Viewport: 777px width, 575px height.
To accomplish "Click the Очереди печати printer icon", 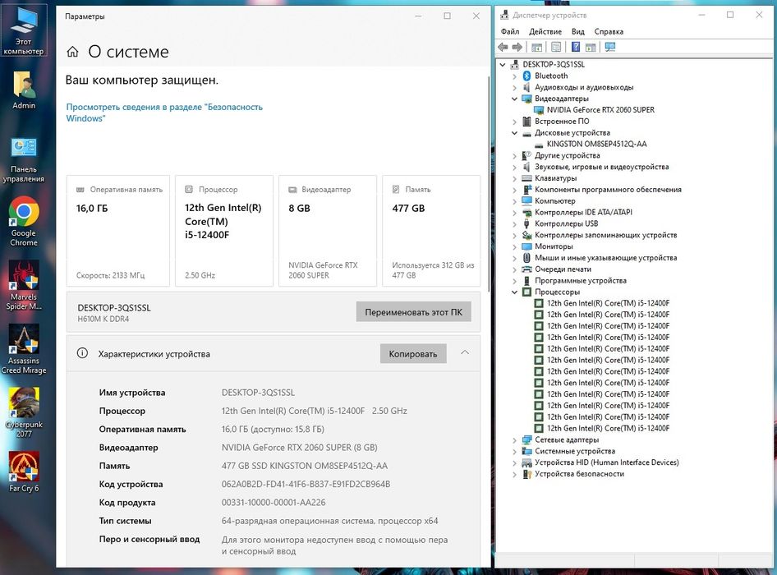I will click(x=526, y=269).
